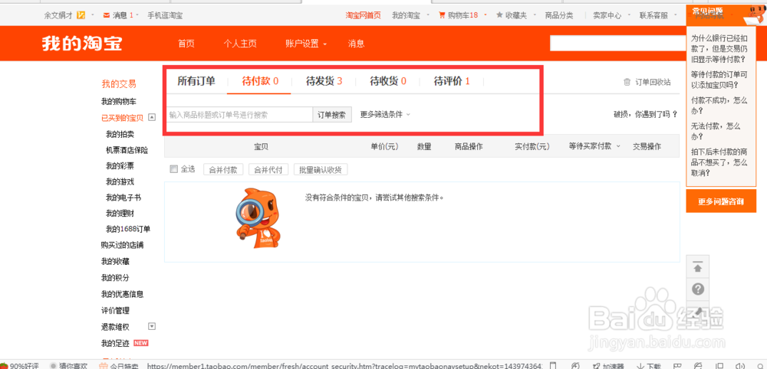This screenshot has width=767, height=369.
Task: Click the header search box
Action: (617, 43)
